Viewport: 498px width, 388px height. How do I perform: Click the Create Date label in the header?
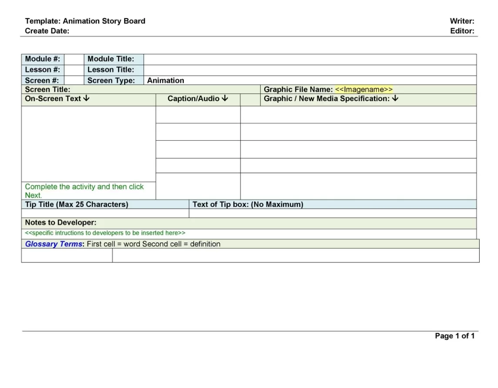coord(47,31)
